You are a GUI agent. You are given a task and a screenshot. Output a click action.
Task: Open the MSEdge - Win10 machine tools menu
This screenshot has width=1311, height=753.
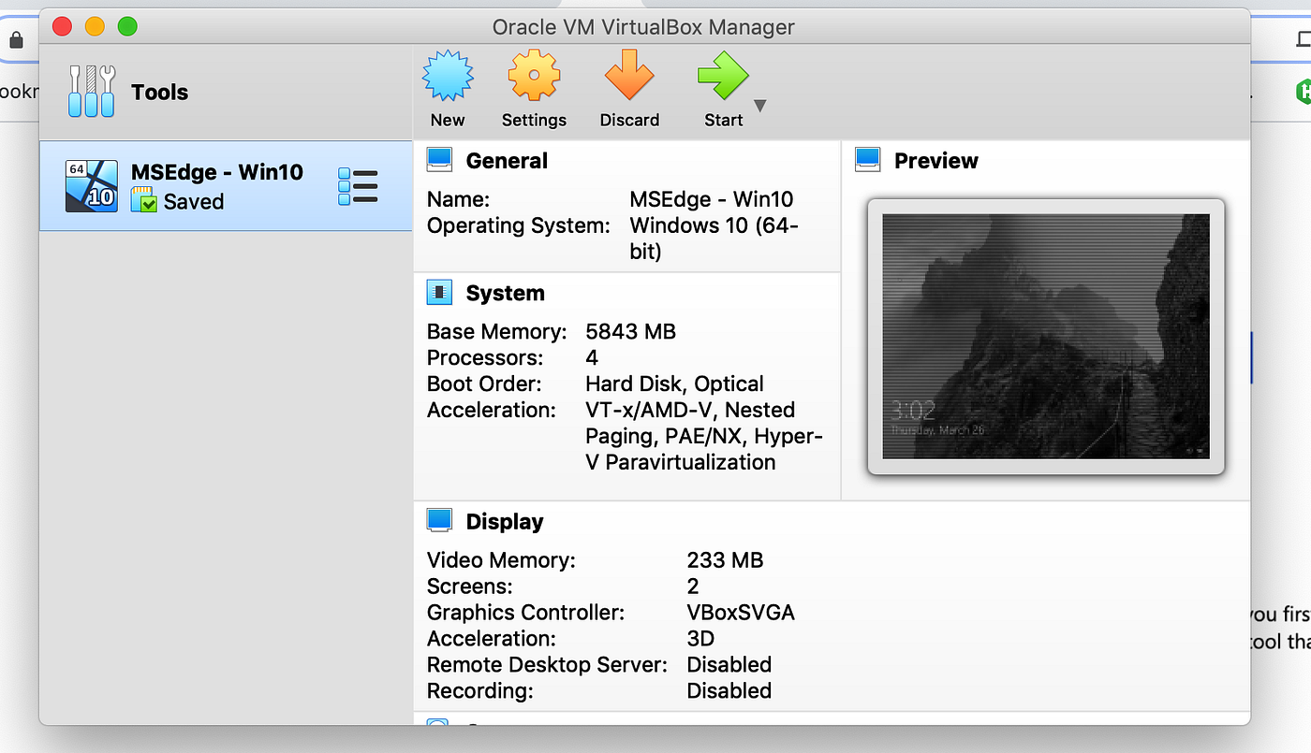click(x=358, y=186)
